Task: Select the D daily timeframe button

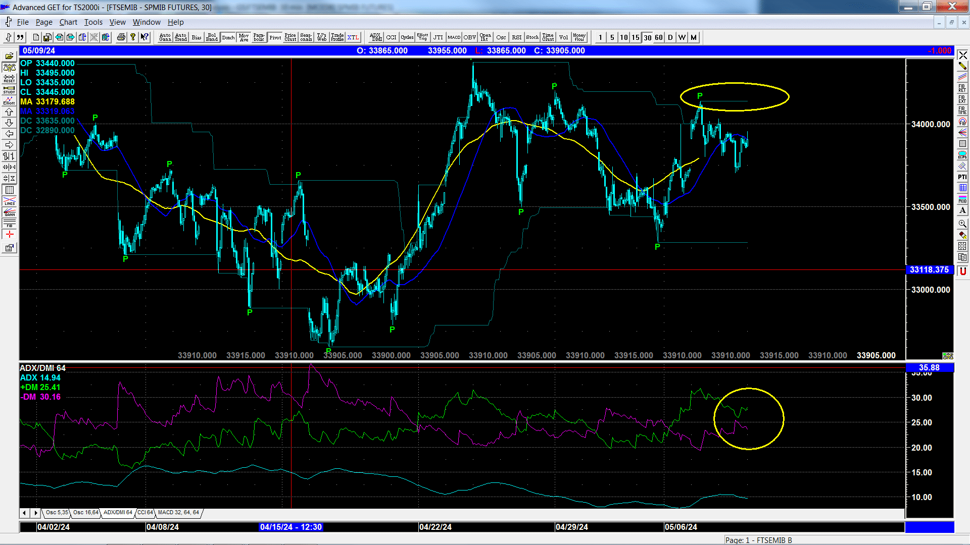Action: click(670, 37)
